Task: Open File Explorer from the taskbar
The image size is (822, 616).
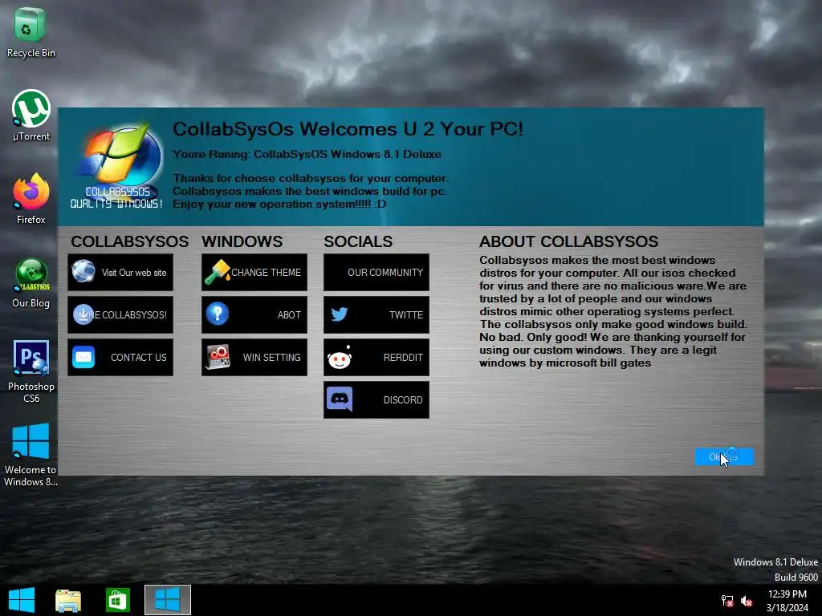Action: pos(68,600)
